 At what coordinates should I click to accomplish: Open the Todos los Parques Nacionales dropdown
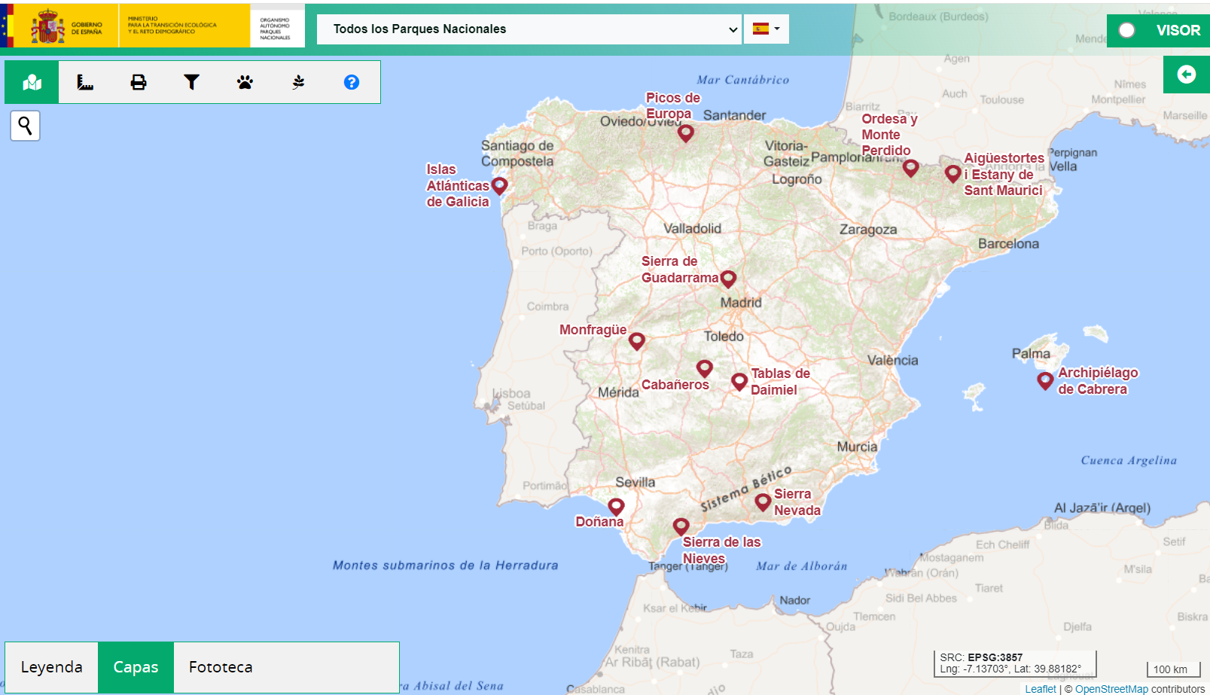[x=529, y=29]
